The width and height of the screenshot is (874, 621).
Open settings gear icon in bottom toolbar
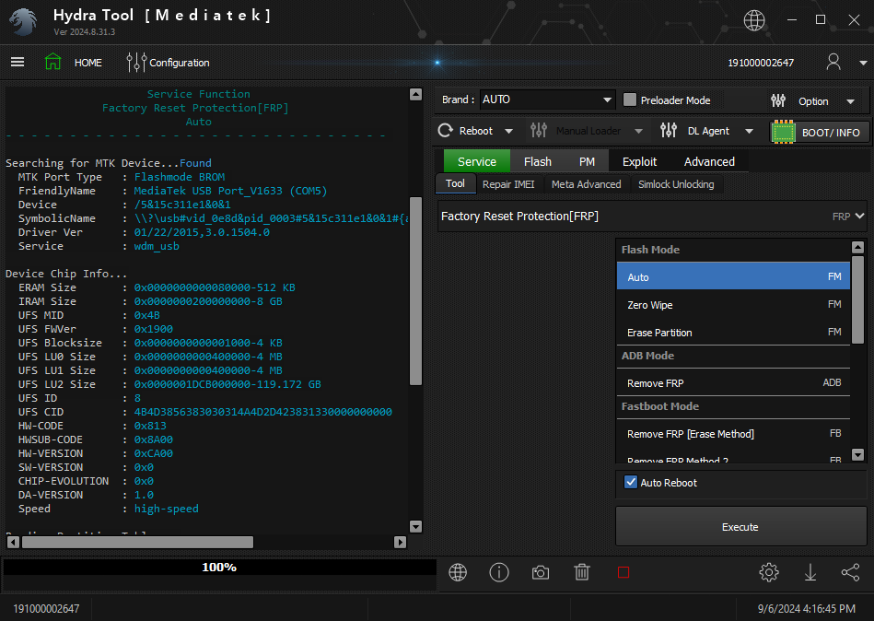click(769, 572)
